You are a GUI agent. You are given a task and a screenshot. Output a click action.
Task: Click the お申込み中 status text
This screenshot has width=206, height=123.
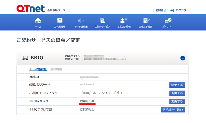[x=87, y=101]
